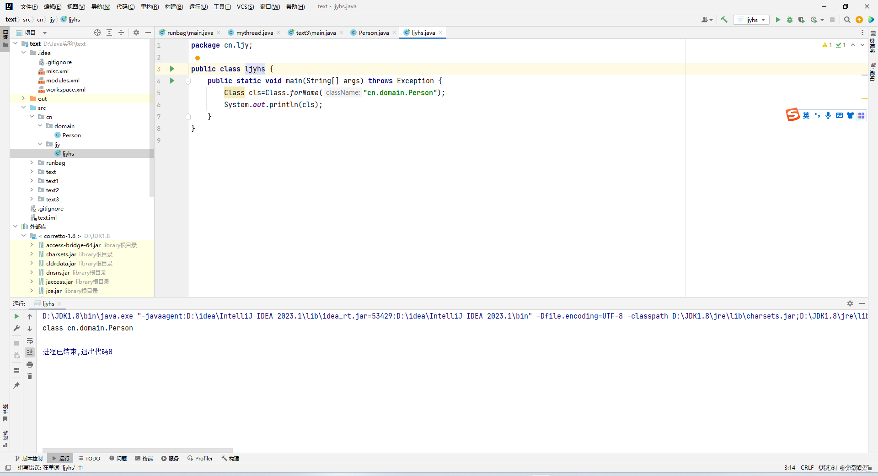The width and height of the screenshot is (878, 476).
Task: Start debugging using the bug icon
Action: (790, 20)
